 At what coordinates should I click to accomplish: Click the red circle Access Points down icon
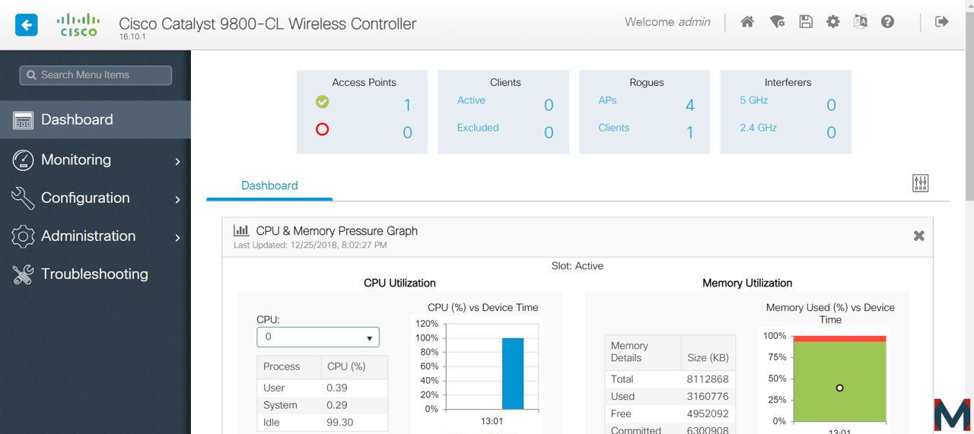[x=322, y=129]
